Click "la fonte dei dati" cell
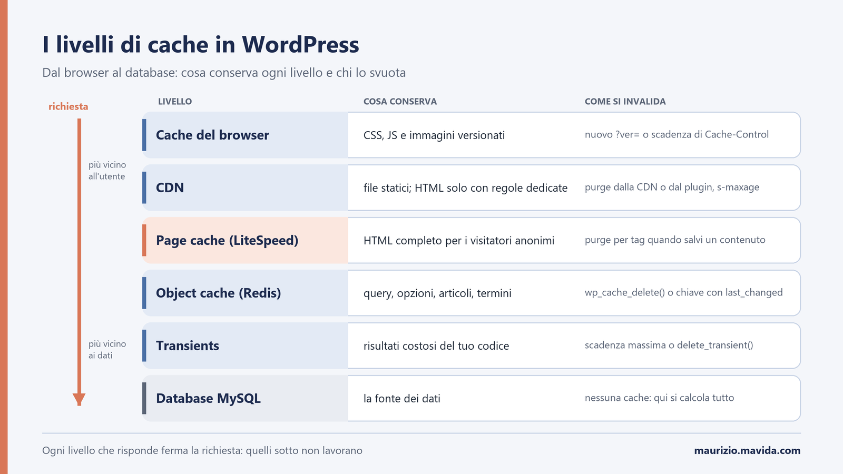This screenshot has height=474, width=843. pyautogui.click(x=402, y=399)
